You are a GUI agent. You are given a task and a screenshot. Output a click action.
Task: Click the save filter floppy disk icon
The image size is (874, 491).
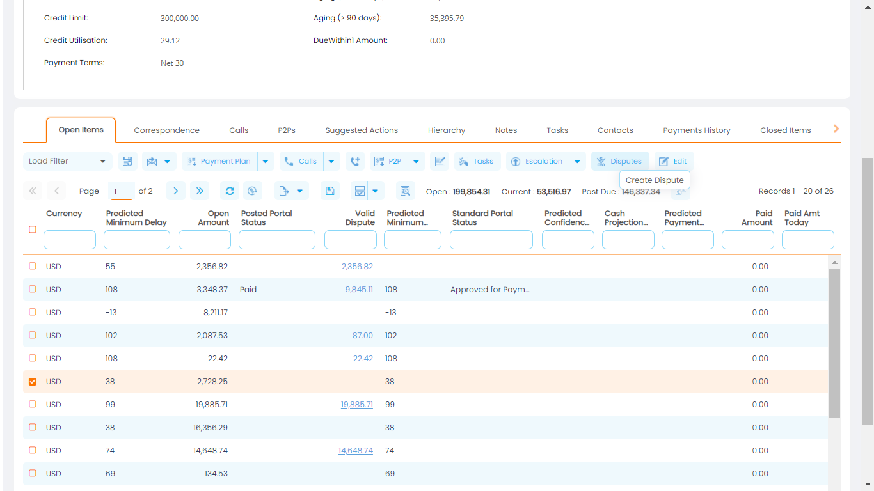coord(127,161)
